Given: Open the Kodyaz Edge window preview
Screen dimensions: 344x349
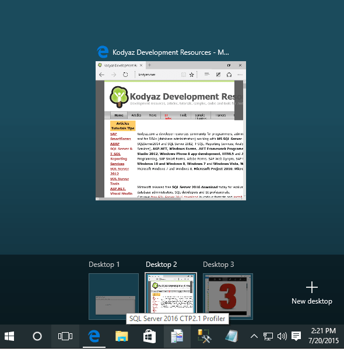Looking at the screenshot, I should click(171, 131).
